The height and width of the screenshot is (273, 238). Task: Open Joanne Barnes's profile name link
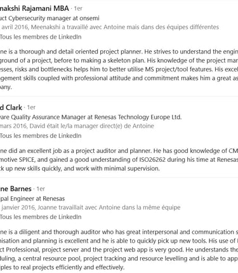pyautogui.click(x=16, y=189)
